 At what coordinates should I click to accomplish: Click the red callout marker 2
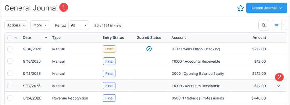[x=280, y=77]
